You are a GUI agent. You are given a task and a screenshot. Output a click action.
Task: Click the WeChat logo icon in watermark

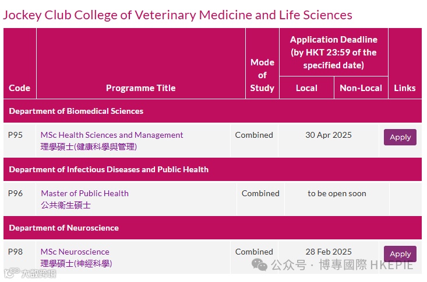coord(260,265)
